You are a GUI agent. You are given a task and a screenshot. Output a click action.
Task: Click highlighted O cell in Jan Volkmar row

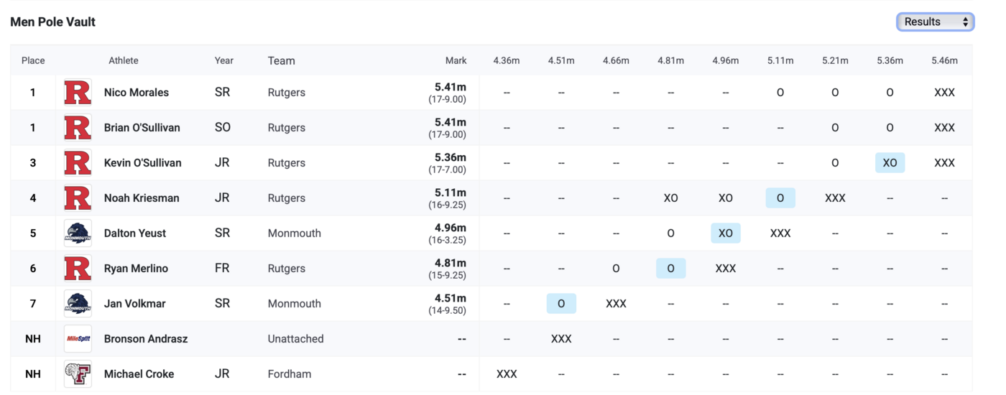pyautogui.click(x=561, y=304)
